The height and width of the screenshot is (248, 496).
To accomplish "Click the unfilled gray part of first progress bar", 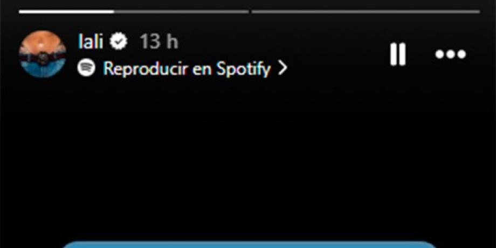I will click(181, 12).
